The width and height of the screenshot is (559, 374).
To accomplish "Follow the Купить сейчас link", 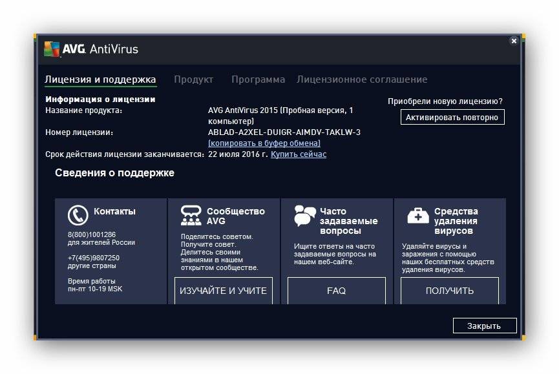I will click(299, 154).
